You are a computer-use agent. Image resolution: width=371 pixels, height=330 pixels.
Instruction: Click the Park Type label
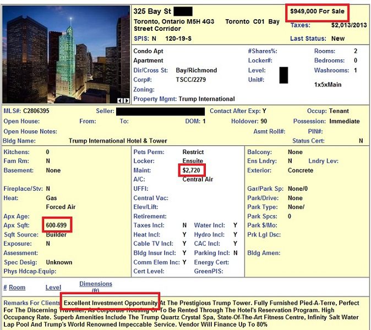click(263, 207)
